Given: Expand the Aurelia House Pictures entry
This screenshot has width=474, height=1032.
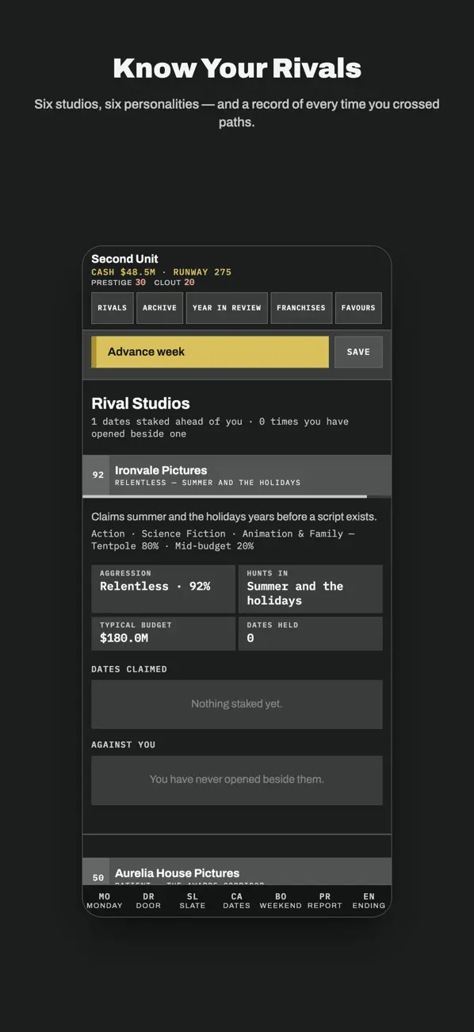Looking at the screenshot, I should (237, 872).
